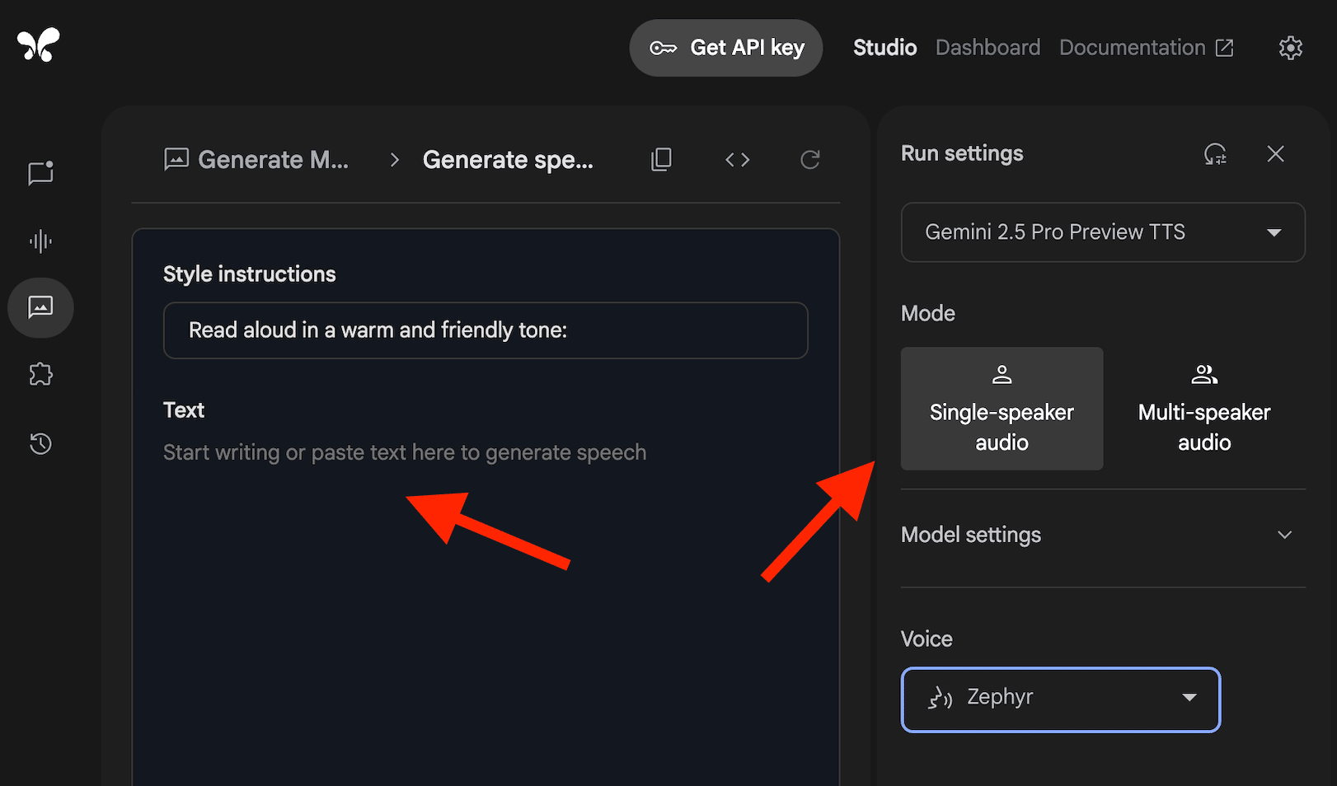1337x786 pixels.
Task: Click the Voice label
Action: (927, 639)
